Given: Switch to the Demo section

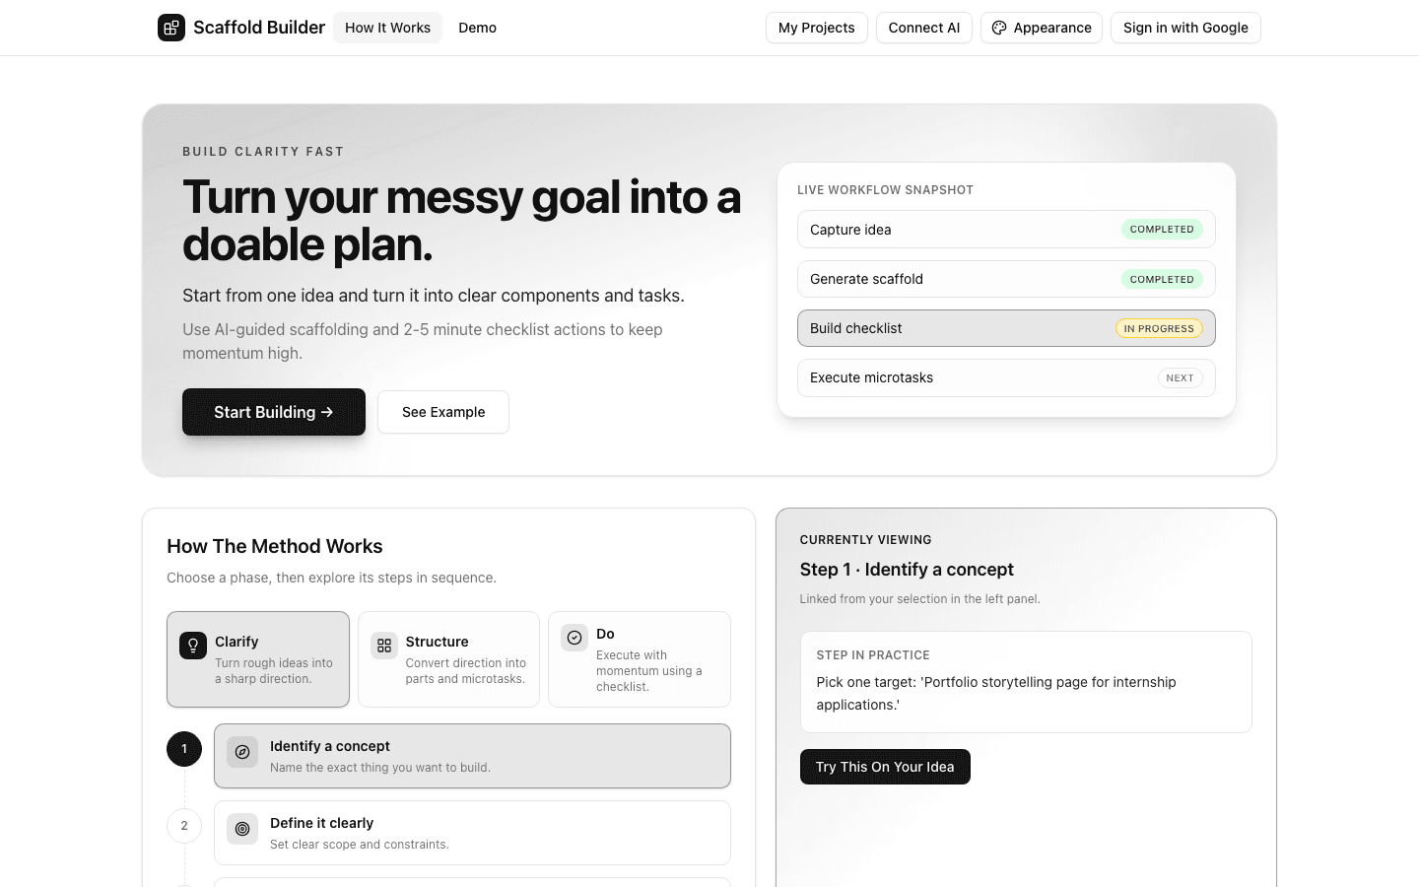Looking at the screenshot, I should click(x=477, y=28).
